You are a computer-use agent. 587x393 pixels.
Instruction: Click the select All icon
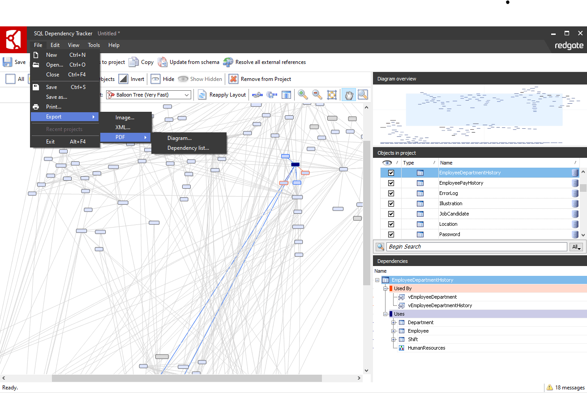coord(10,79)
